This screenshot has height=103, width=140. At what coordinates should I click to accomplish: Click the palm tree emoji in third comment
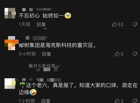pos(22,85)
